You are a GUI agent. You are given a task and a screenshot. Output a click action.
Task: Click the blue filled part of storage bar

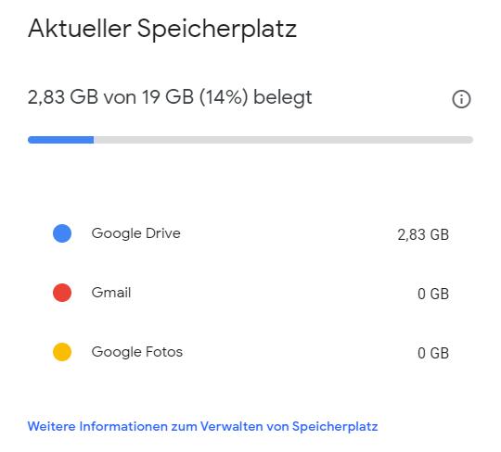[60, 140]
